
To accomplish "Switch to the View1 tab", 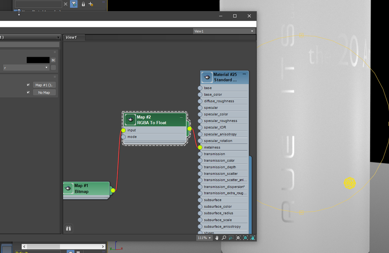I will 71,38.
